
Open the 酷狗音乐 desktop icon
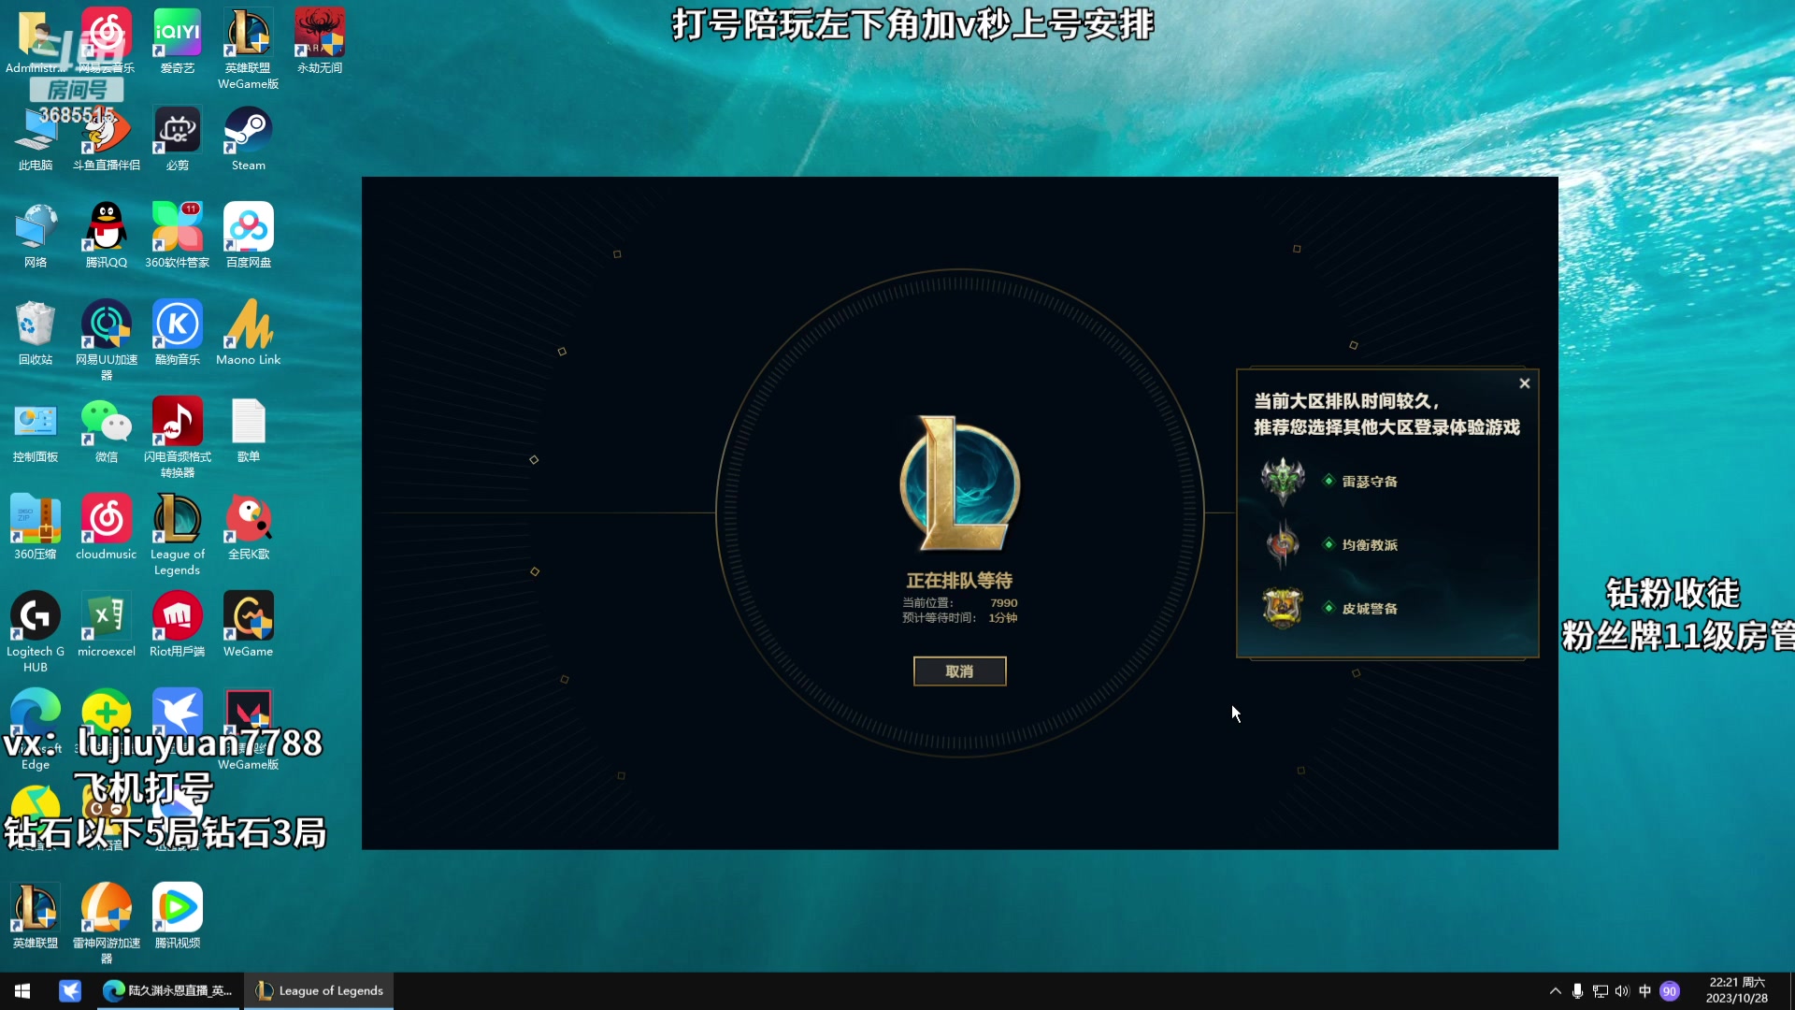pyautogui.click(x=178, y=334)
